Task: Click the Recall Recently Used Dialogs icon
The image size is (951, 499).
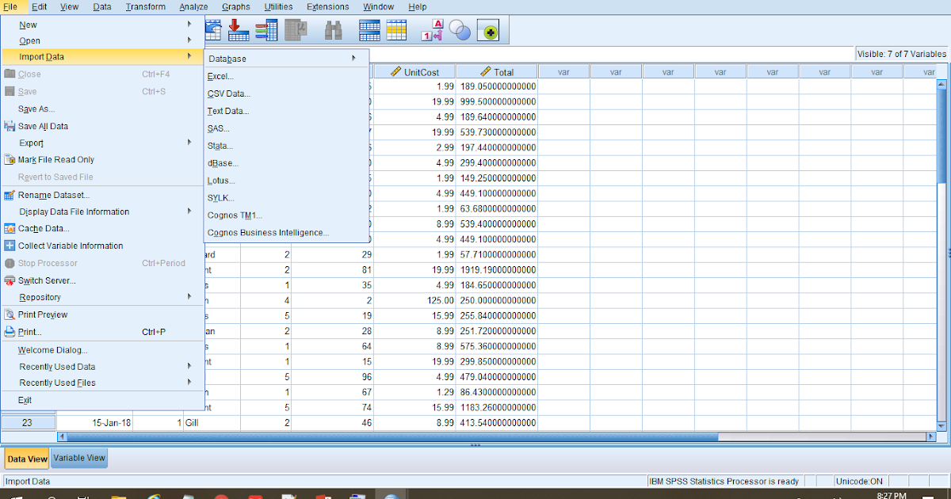Action: (212, 30)
